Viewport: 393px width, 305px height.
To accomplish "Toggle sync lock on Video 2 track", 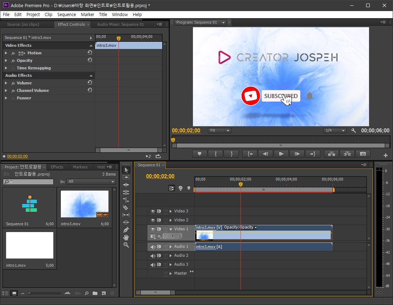I will point(159,220).
